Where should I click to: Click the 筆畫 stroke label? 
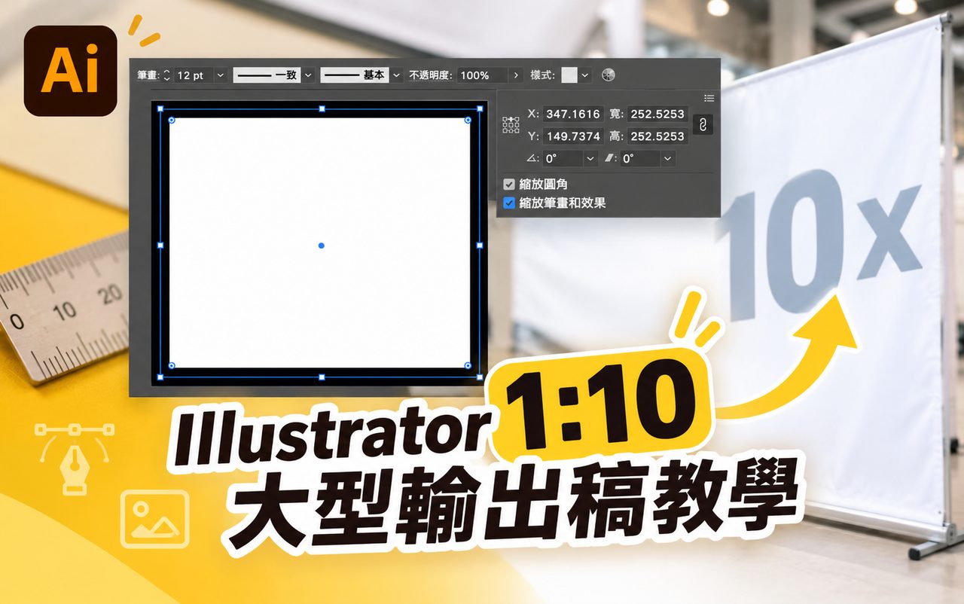pos(148,75)
